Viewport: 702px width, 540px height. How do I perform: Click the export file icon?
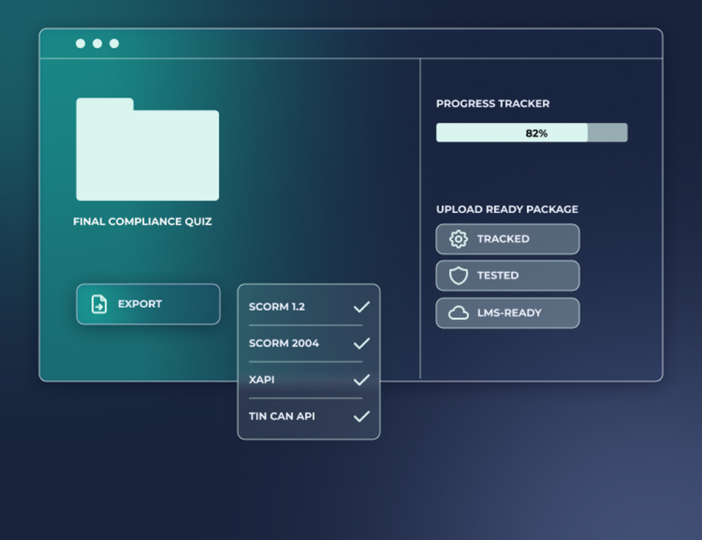point(99,304)
